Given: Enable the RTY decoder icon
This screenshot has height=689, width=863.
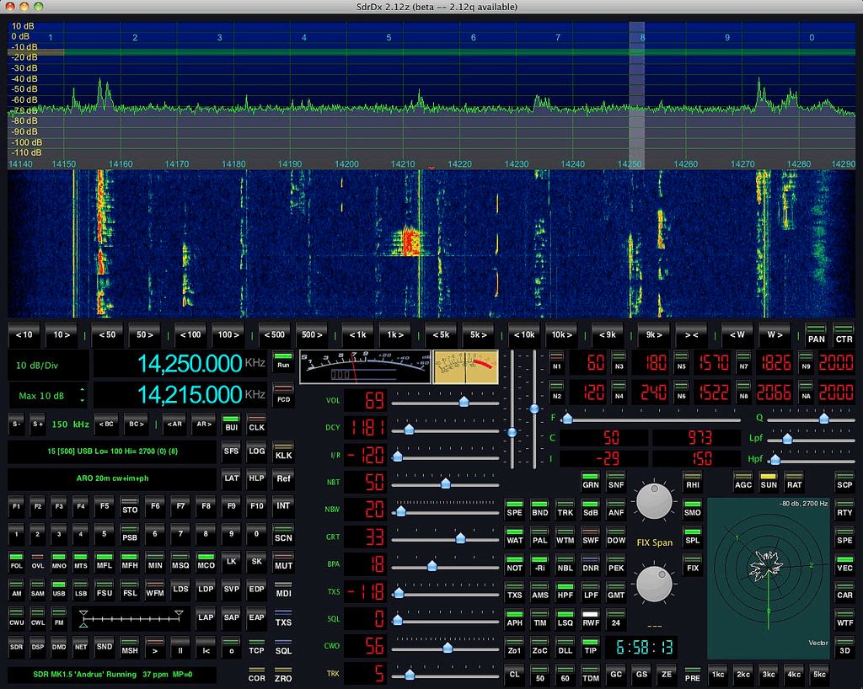Looking at the screenshot, I should 844,509.
